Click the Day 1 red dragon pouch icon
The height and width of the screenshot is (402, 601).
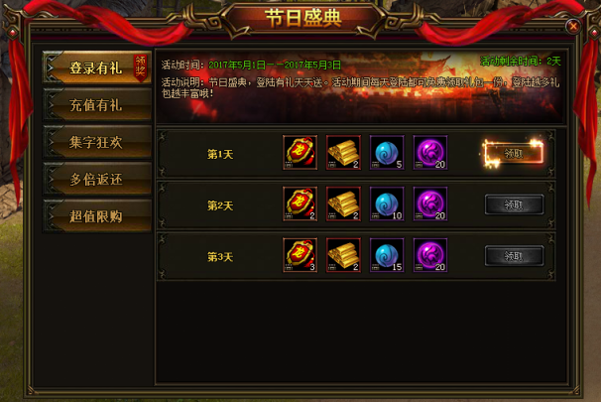point(300,152)
